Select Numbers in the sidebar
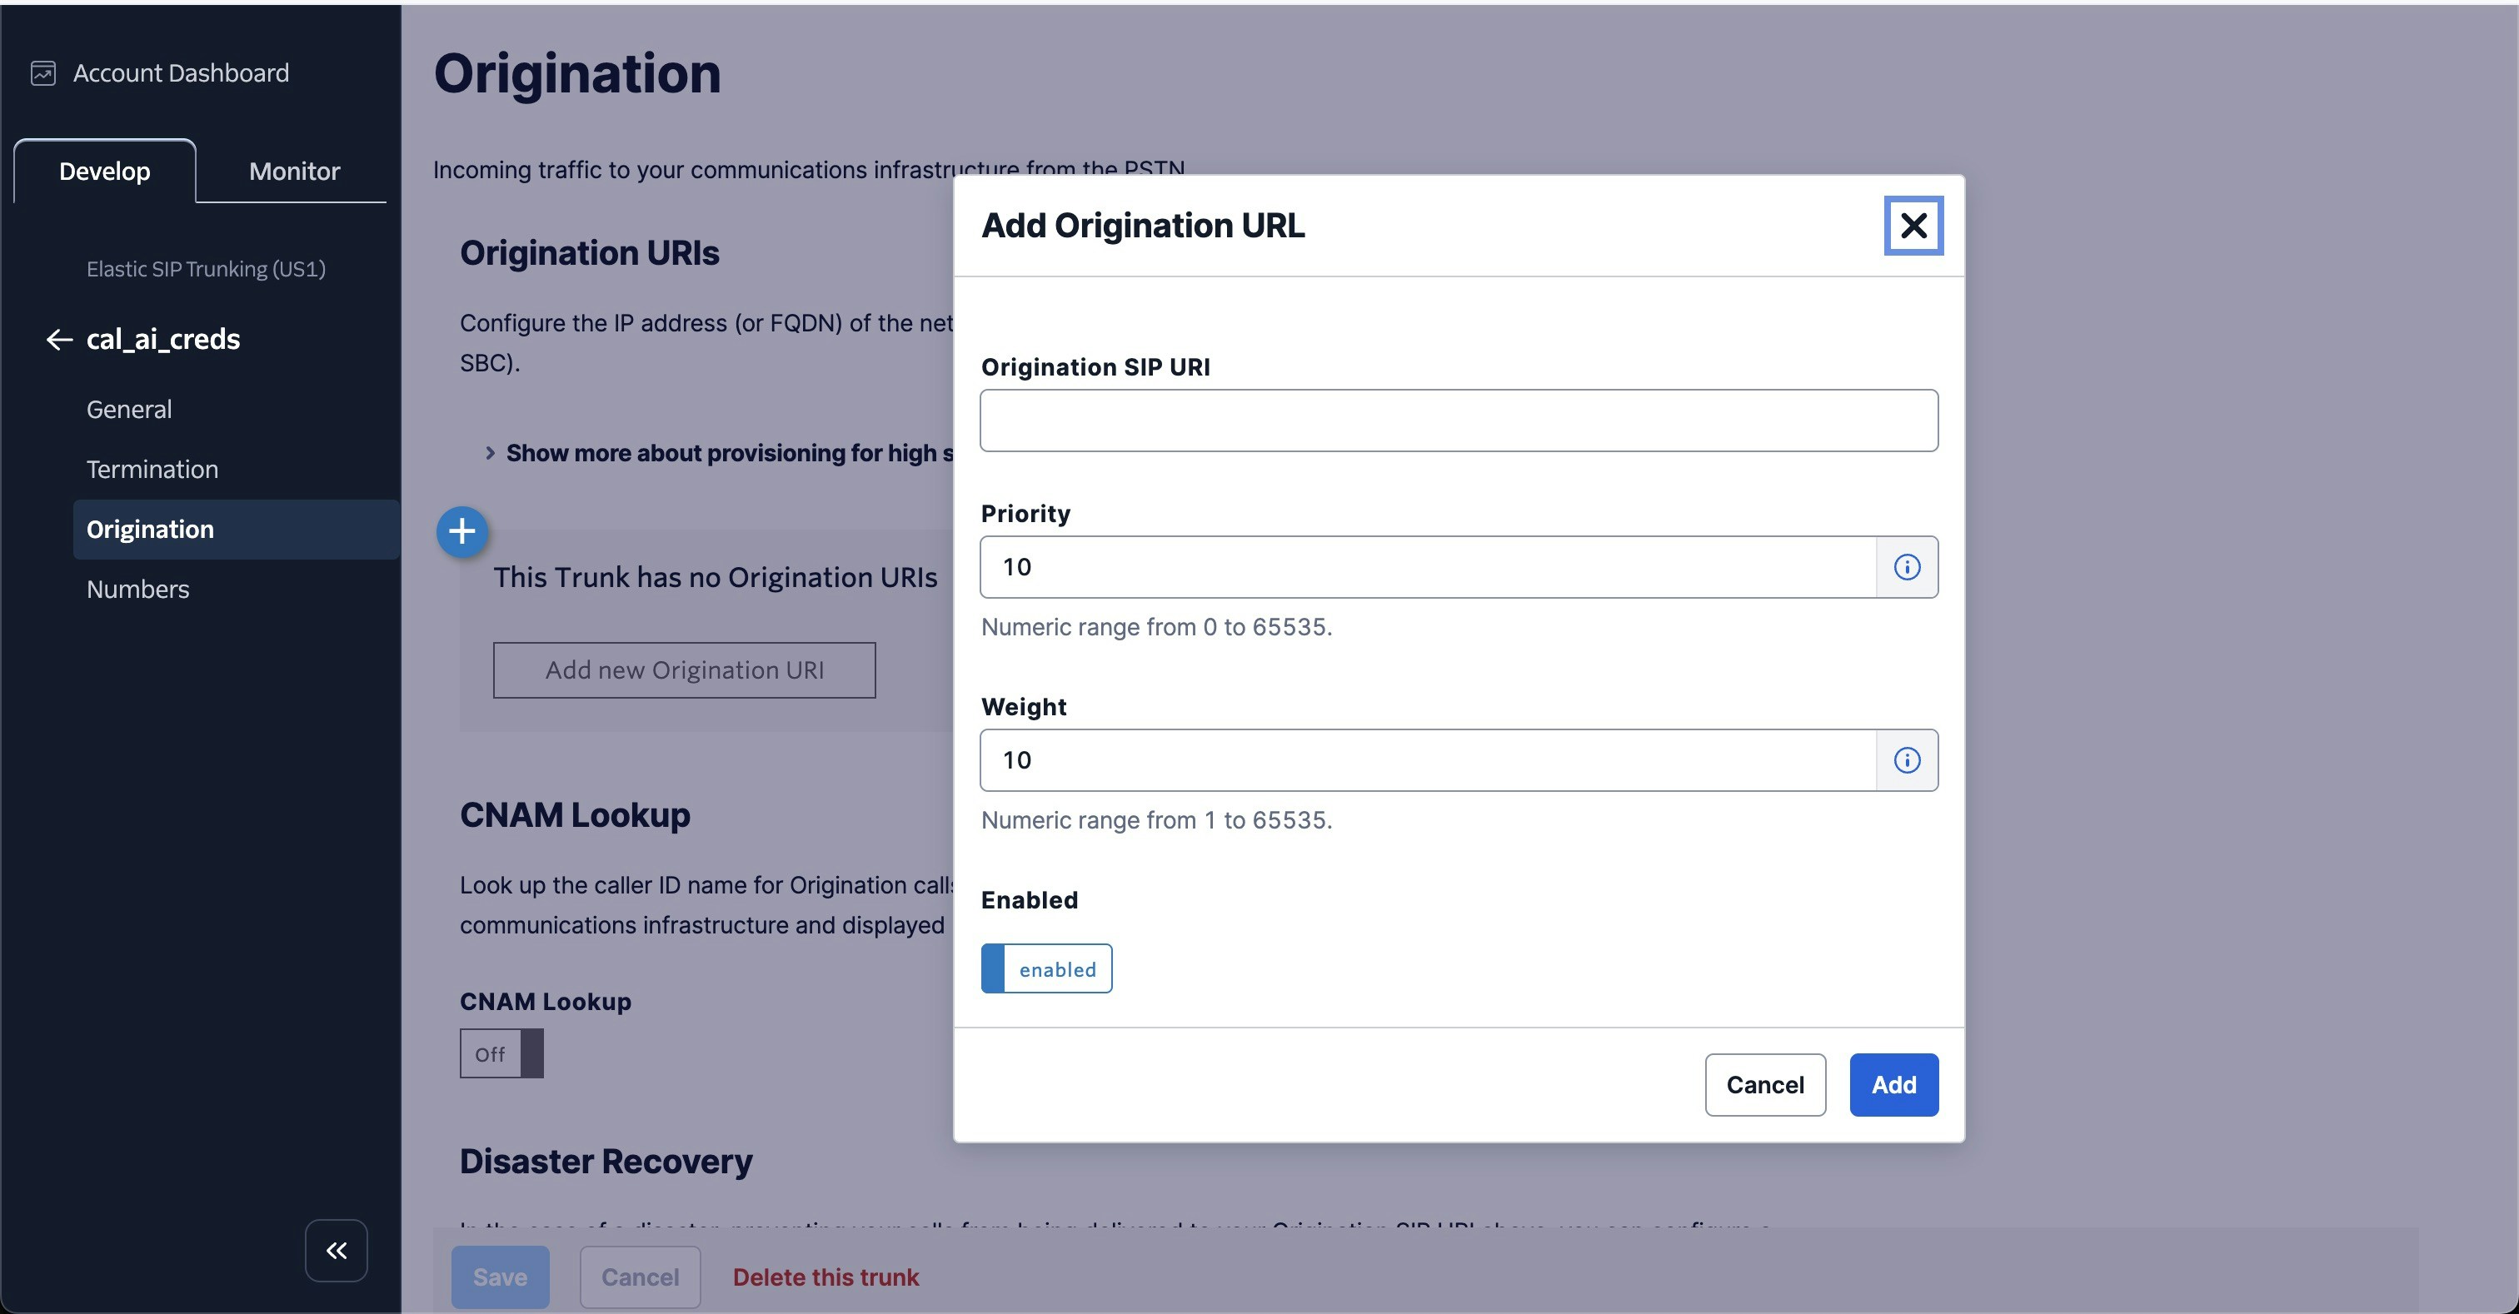This screenshot has width=2519, height=1314. pos(137,589)
